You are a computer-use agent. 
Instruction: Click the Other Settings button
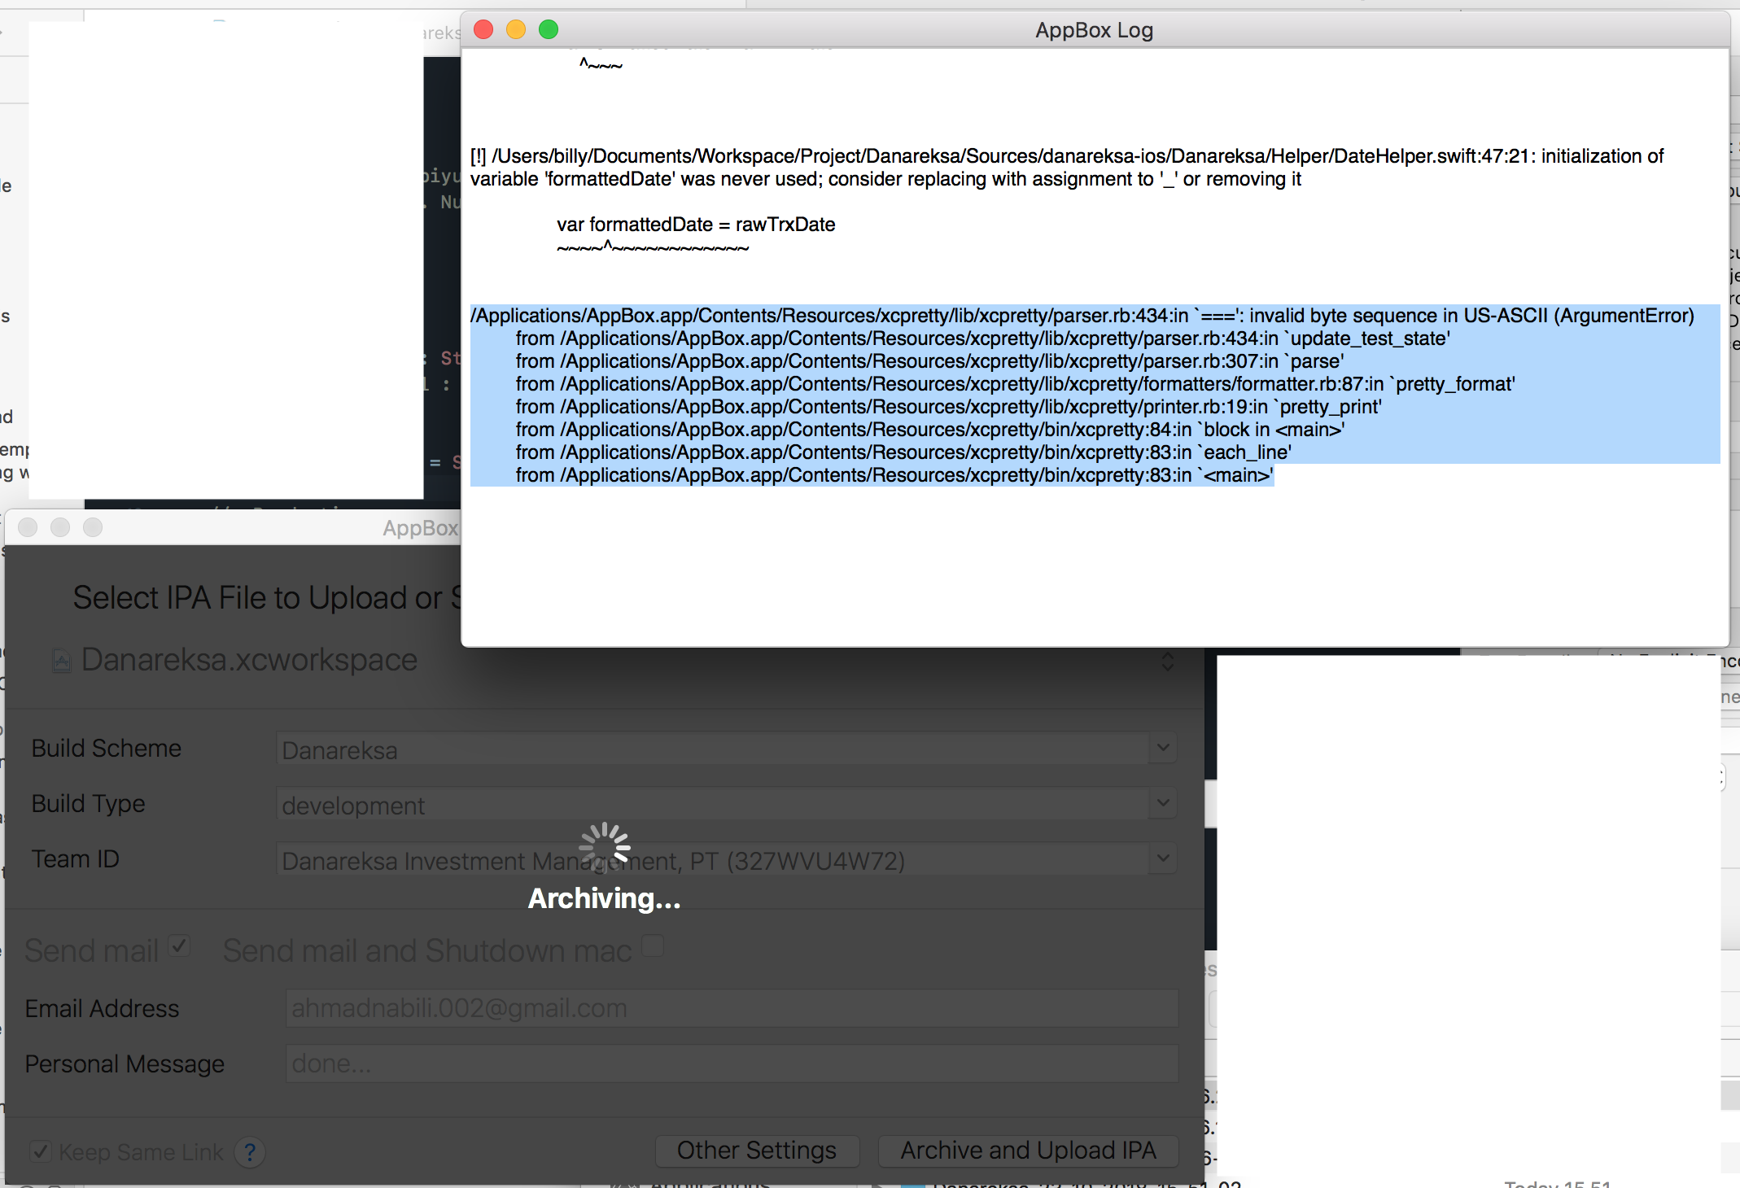pos(756,1150)
